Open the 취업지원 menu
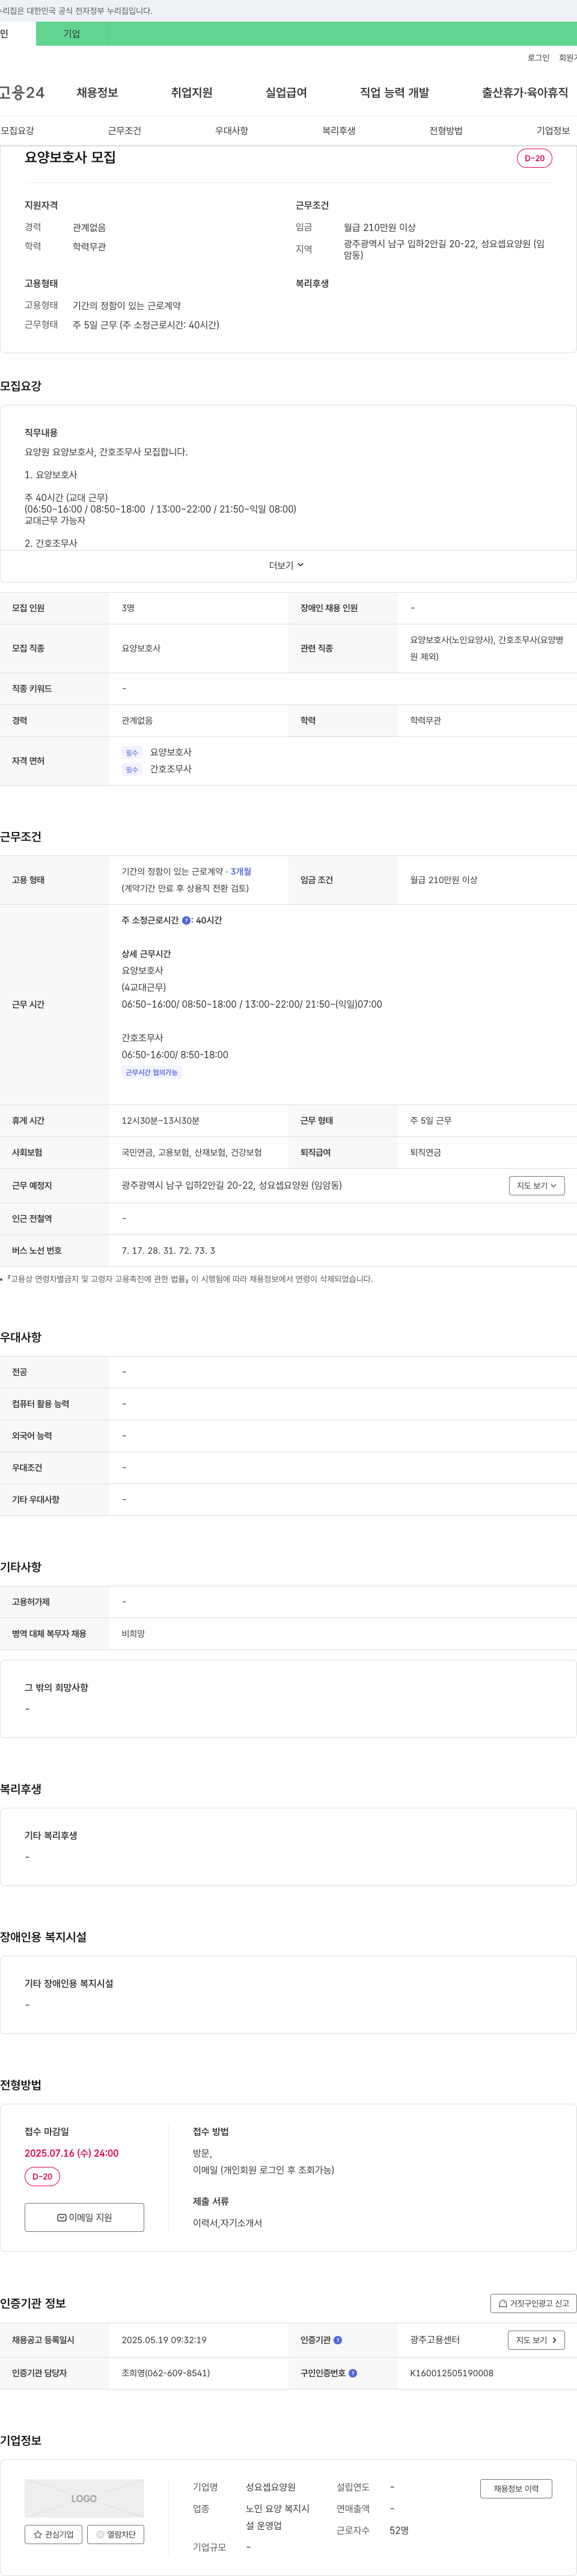 click(192, 93)
